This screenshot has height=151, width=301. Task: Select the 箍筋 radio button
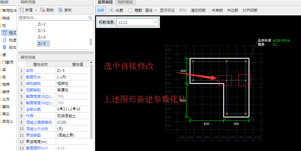click(130, 10)
